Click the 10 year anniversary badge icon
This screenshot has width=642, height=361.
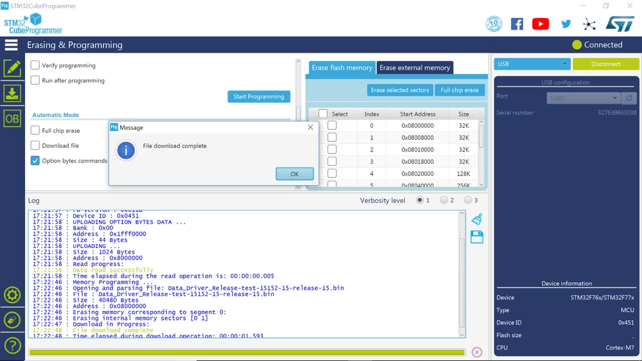pyautogui.click(x=494, y=24)
